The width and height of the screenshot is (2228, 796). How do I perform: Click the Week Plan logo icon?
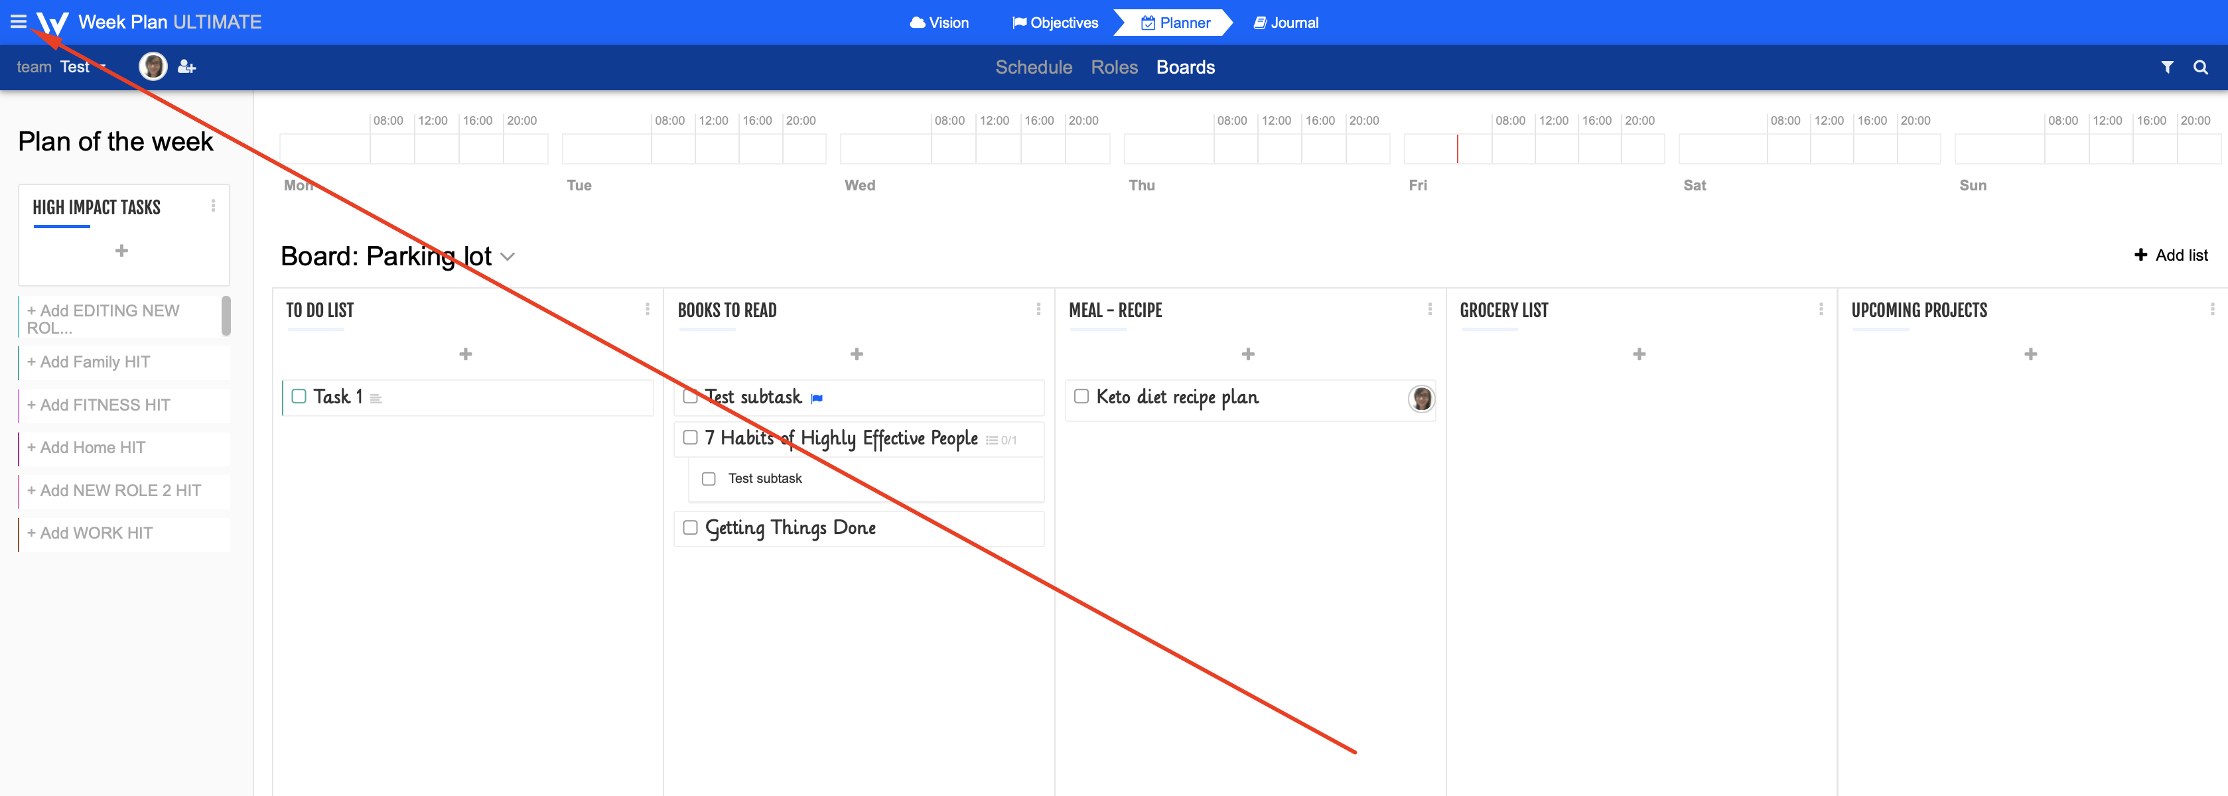[52, 23]
